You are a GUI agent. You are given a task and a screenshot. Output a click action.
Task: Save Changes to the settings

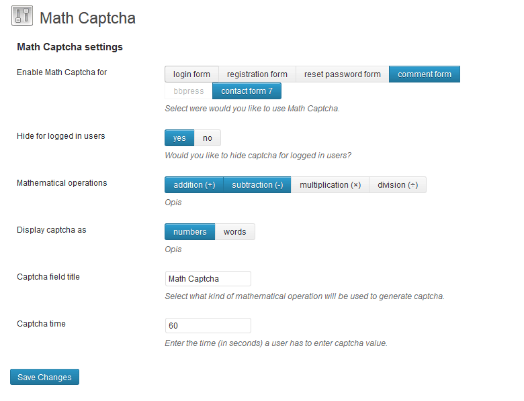tap(44, 378)
